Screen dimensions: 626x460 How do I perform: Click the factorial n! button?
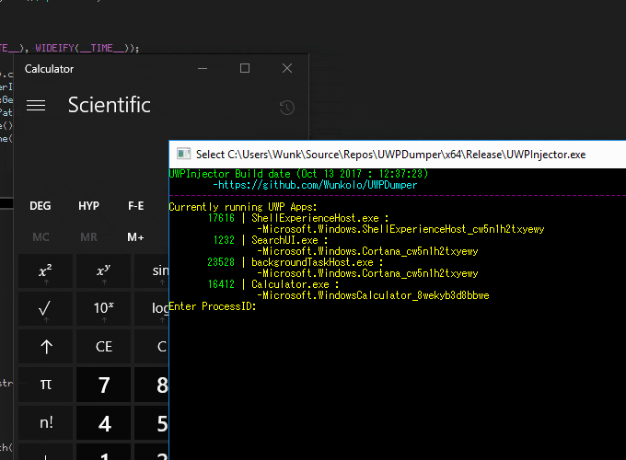tap(45, 422)
